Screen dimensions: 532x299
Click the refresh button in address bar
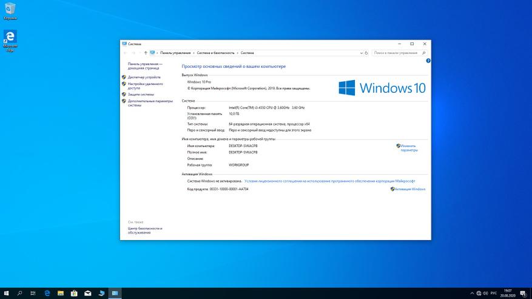click(365, 53)
